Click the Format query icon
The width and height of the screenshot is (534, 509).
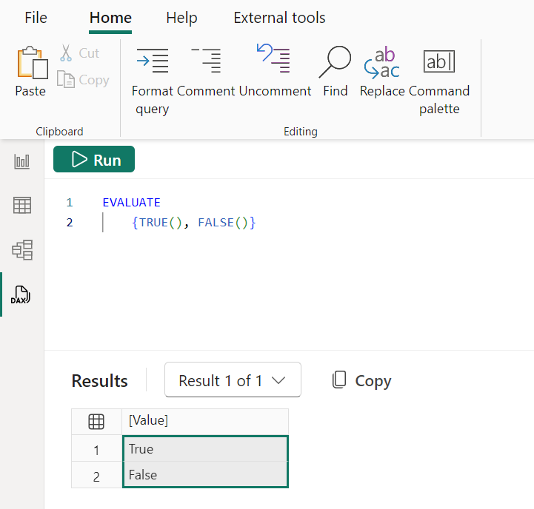point(153,61)
